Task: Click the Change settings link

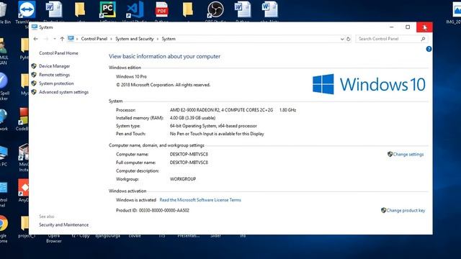Action: (408, 154)
